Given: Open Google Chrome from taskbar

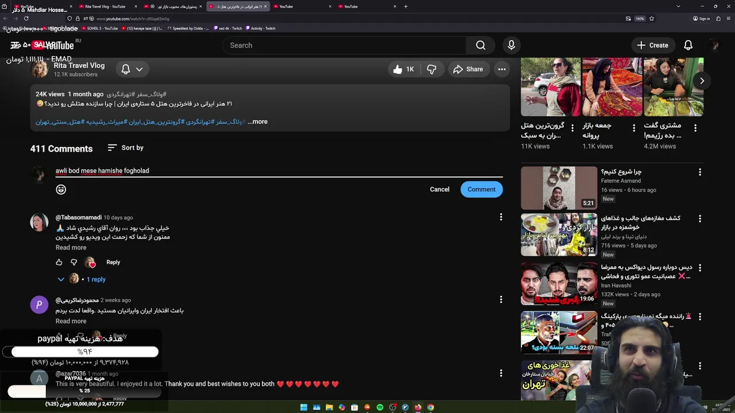Looking at the screenshot, I should [430, 407].
